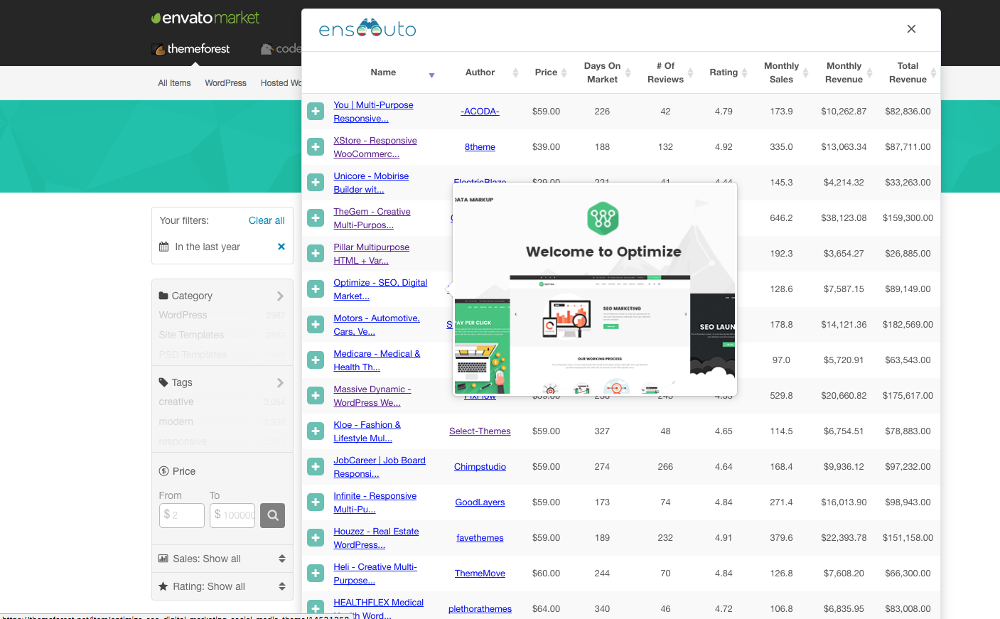Screen dimensions: 1000x619
Task: Click the price From input field
Action: tap(182, 515)
